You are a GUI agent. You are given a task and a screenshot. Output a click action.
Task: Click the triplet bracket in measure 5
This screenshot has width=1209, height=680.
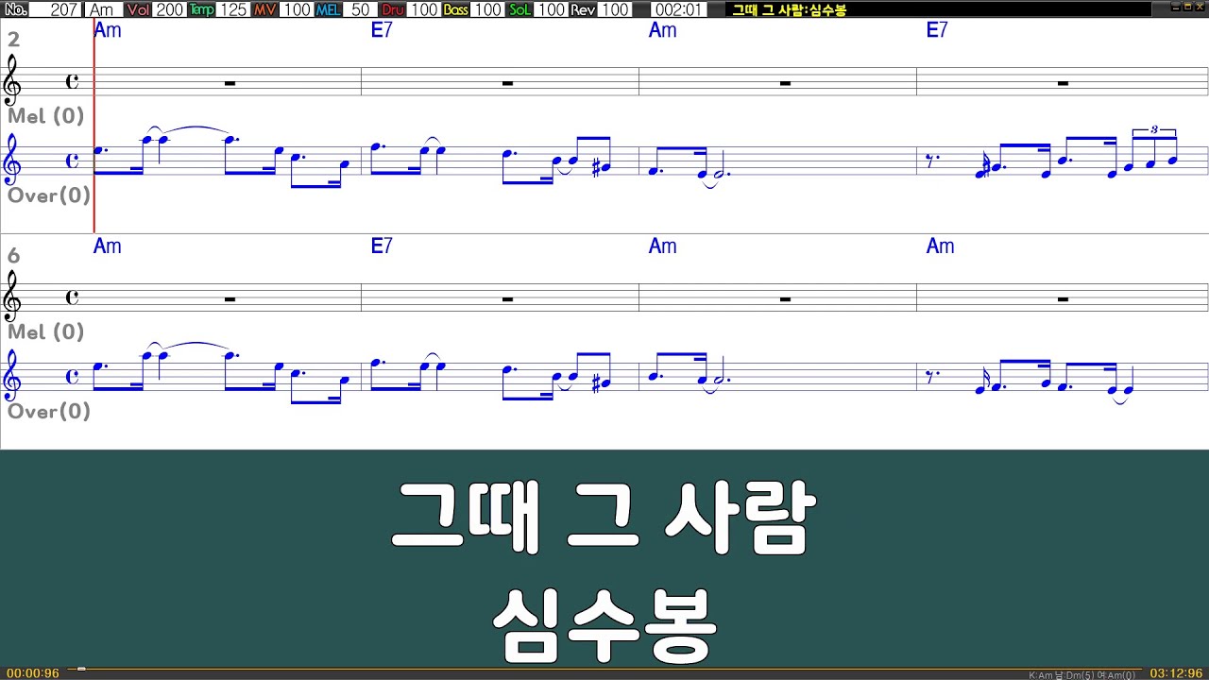click(x=1154, y=129)
